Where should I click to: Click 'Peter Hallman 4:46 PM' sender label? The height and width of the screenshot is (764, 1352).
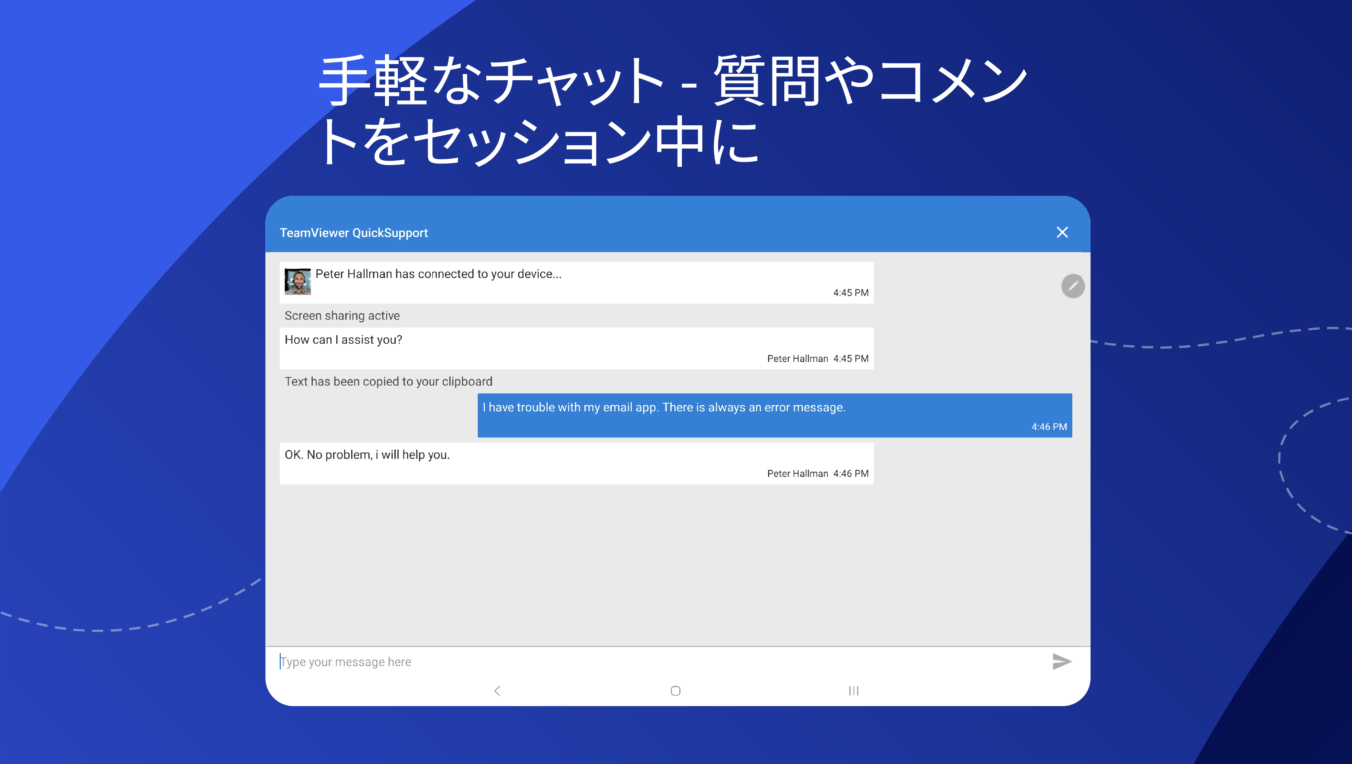[x=818, y=473]
